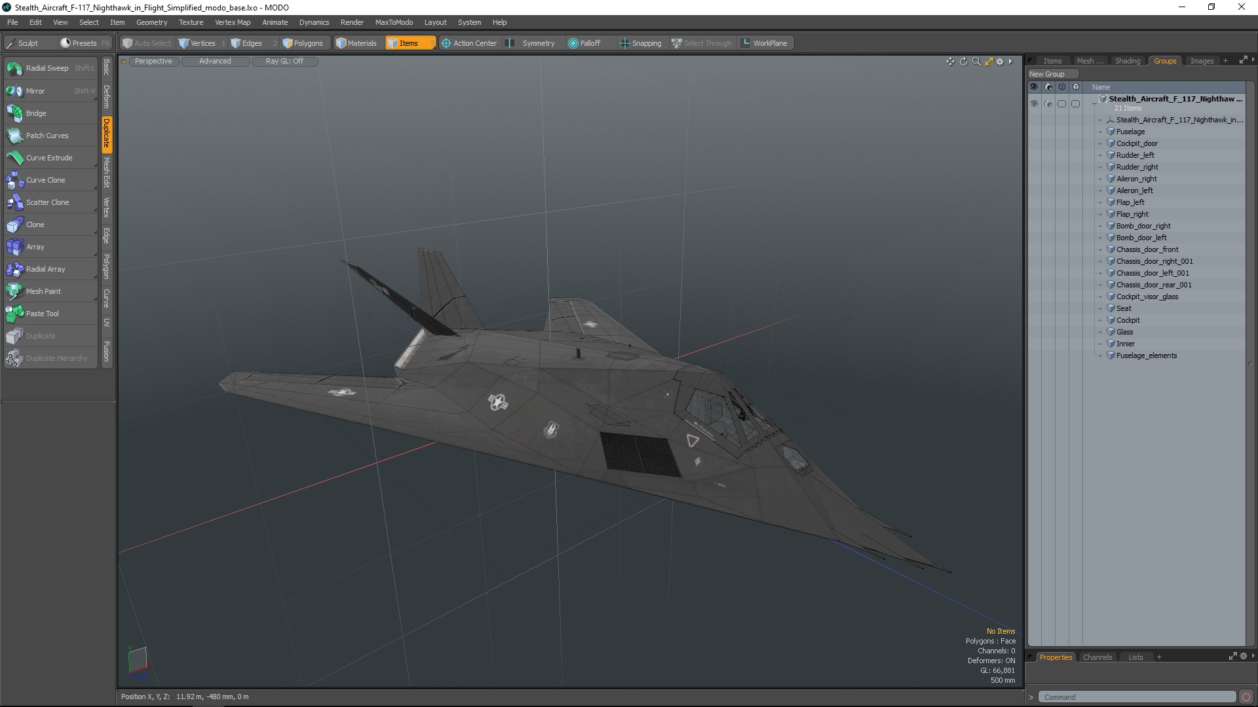The image size is (1258, 707).
Task: Pick the Scatter Clone tool
Action: 47,202
